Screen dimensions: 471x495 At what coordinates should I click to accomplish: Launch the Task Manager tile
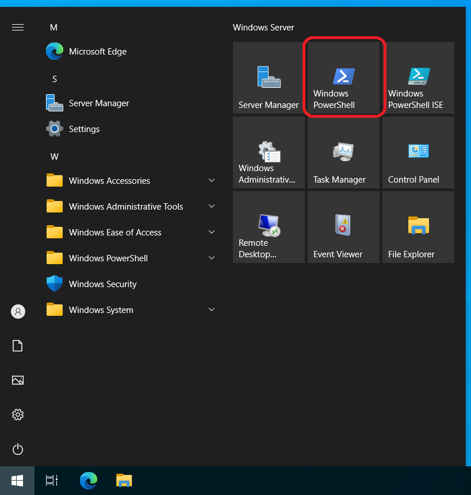click(343, 153)
